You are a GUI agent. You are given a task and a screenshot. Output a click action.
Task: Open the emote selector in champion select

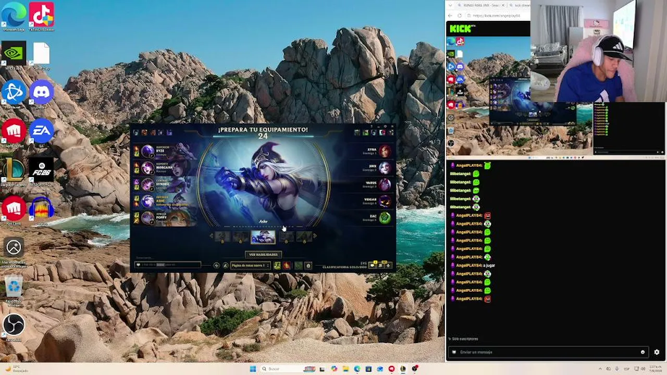click(308, 266)
